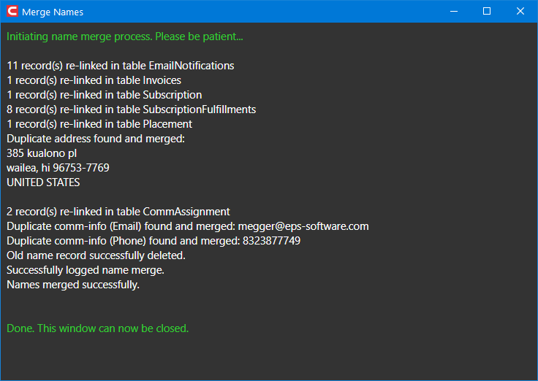Minimize the Merge Names window
The width and height of the screenshot is (538, 381).
[x=454, y=11]
